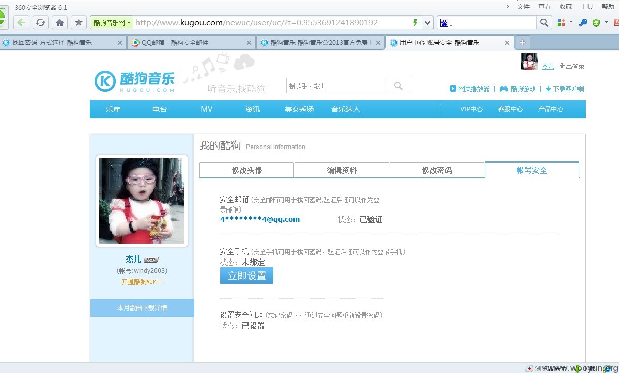Open 本月歌曲下载详情

click(x=142, y=307)
